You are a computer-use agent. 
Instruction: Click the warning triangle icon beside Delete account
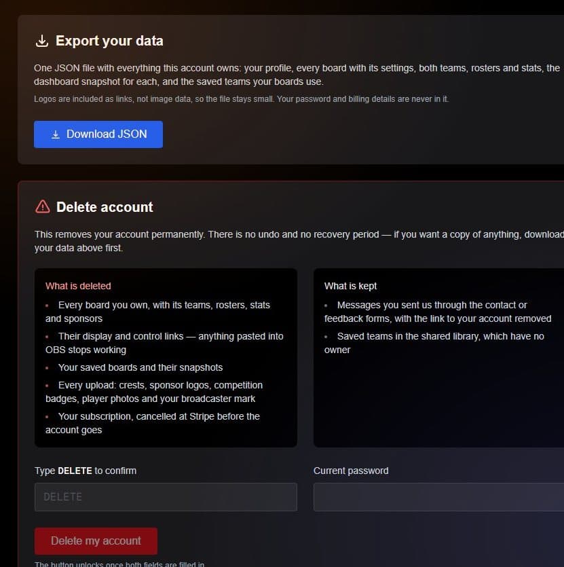(43, 207)
